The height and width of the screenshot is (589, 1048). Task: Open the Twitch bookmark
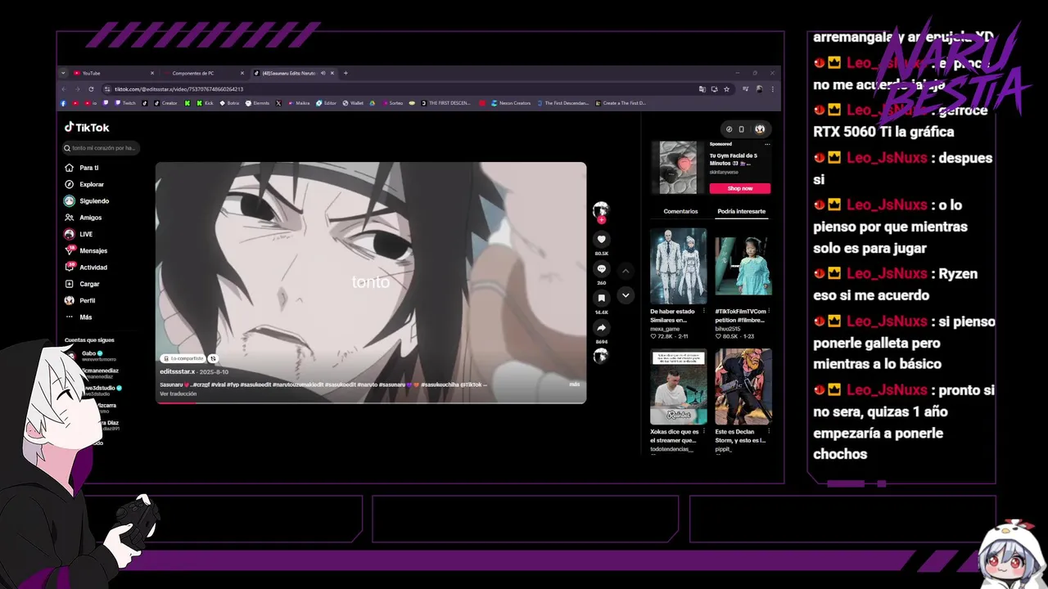[x=125, y=103]
